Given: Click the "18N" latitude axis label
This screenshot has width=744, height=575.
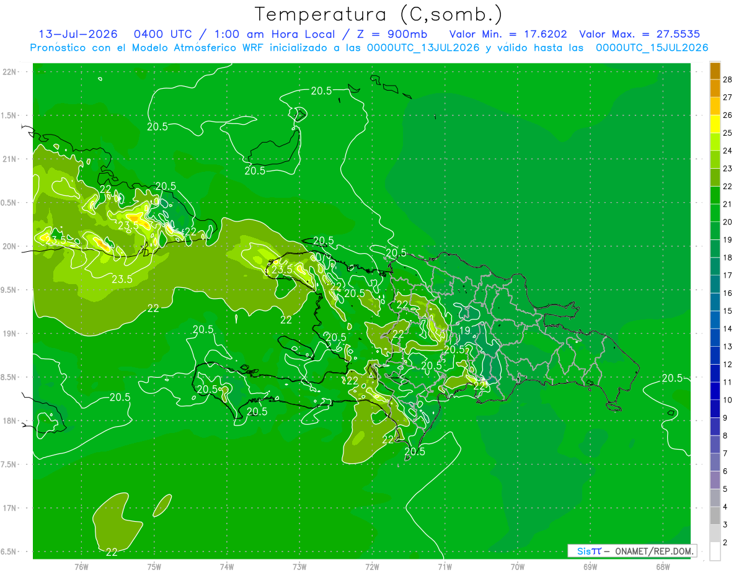Looking at the screenshot, I should click(10, 421).
